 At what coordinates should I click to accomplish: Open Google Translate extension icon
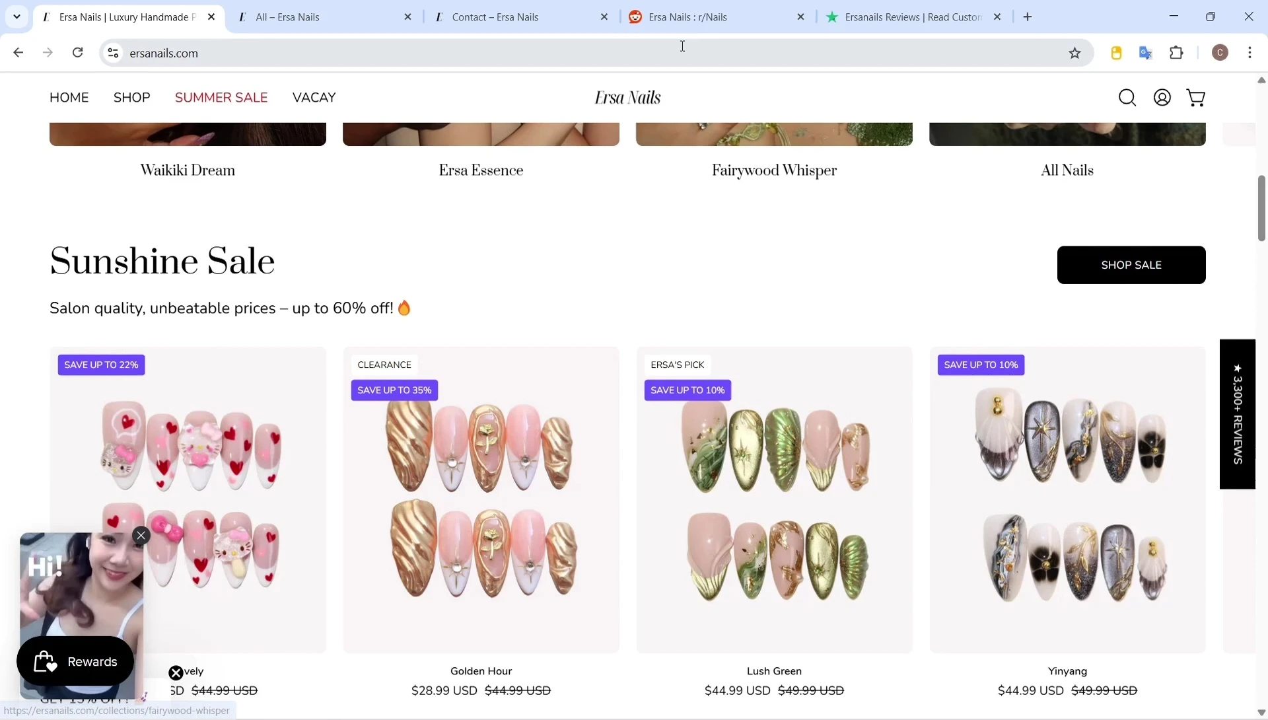click(1146, 53)
